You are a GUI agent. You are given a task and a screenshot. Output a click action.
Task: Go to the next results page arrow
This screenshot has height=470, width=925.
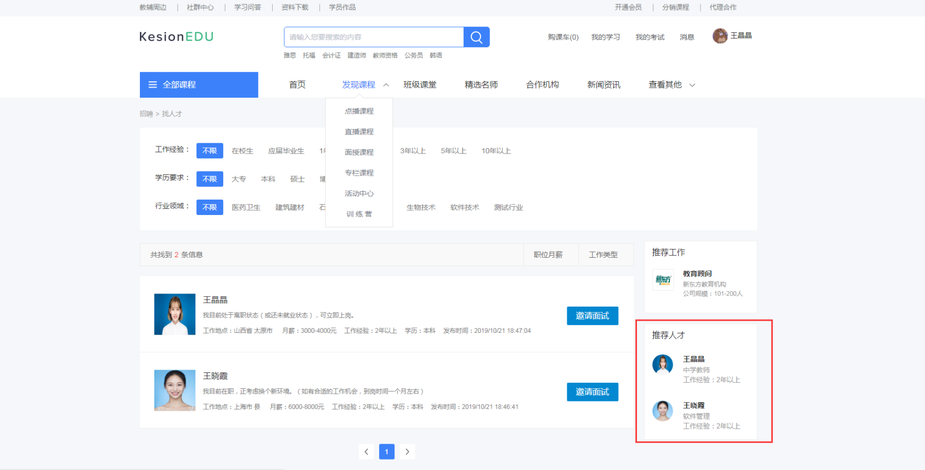407,452
